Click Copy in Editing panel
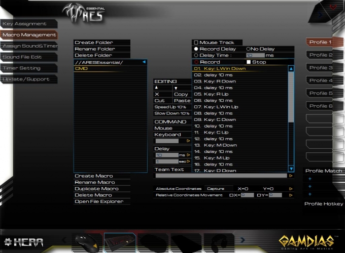This screenshot has width=345, height=253. tap(181, 94)
